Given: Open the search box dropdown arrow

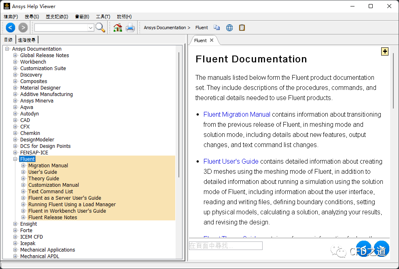Looking at the screenshot, I should (x=91, y=28).
